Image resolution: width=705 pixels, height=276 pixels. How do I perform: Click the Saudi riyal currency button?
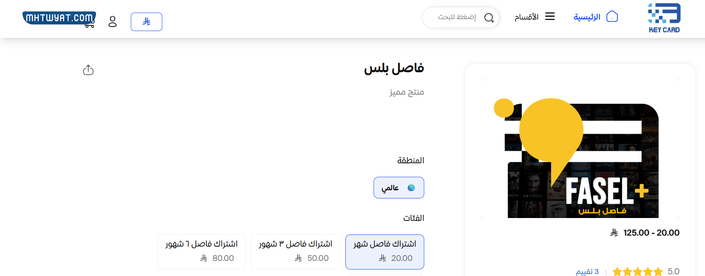[x=146, y=22]
